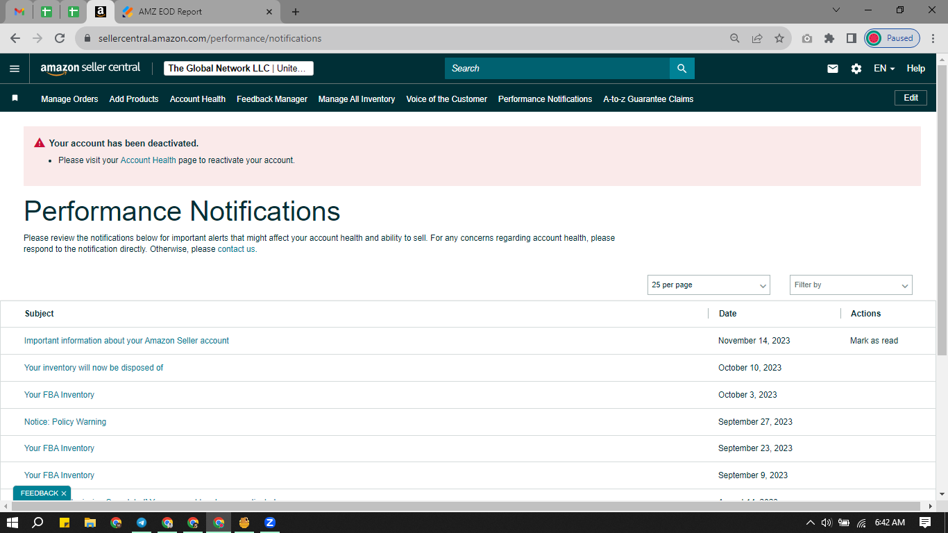The width and height of the screenshot is (948, 533).
Task: Go to Manage All Inventory
Action: [357, 99]
